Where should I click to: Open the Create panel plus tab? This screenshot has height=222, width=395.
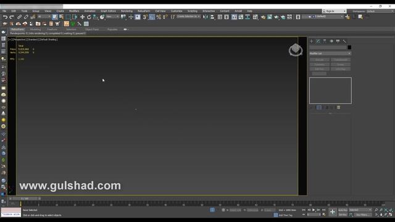[311, 41]
